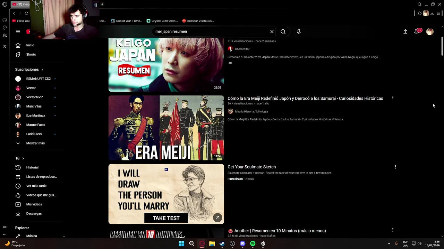Open the Keigo Japan Resumen video thumbnail
This screenshot has width=444, height=249.
pyautogui.click(x=166, y=65)
